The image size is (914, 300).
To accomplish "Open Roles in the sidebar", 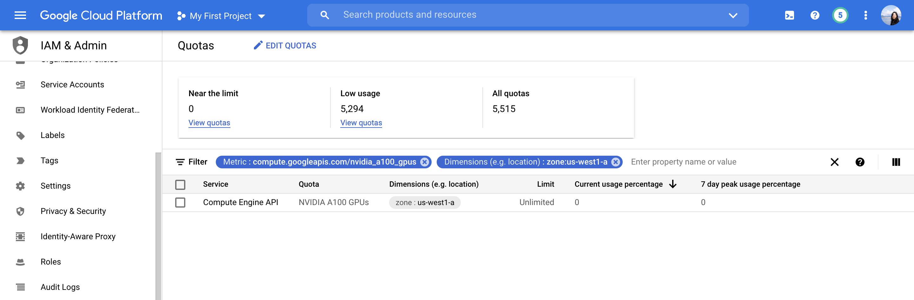I will pos(51,262).
